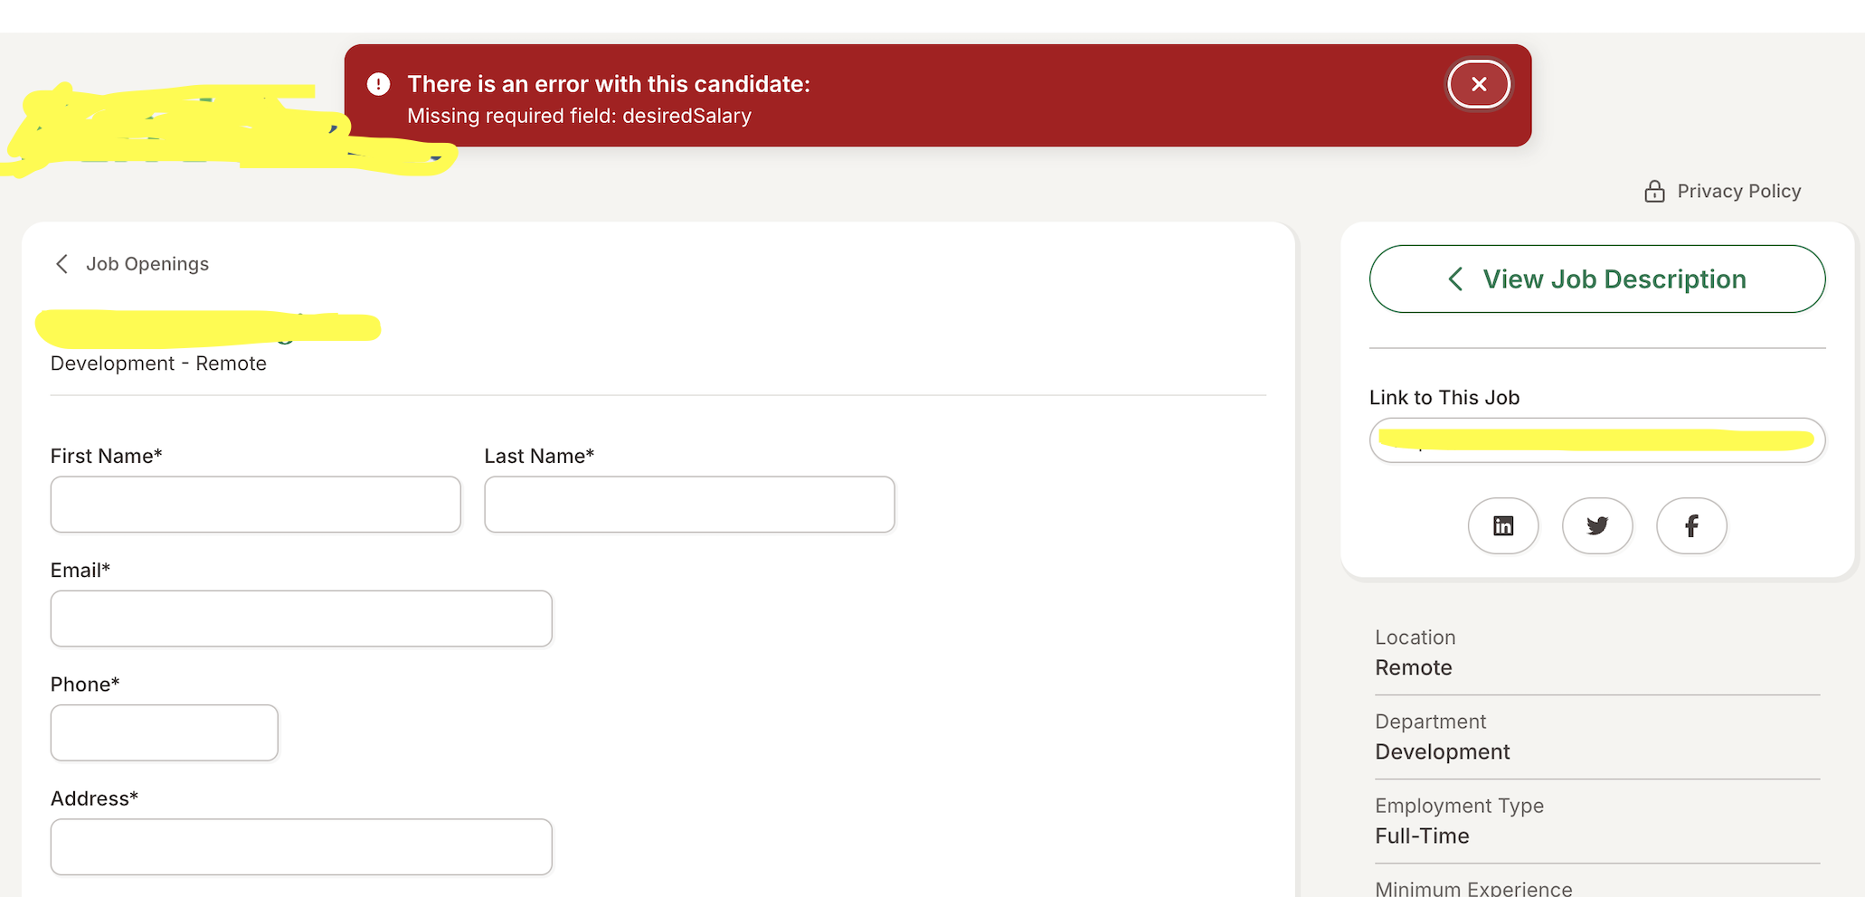The image size is (1865, 897).
Task: Click the error alert exclamation icon
Action: coord(378,84)
